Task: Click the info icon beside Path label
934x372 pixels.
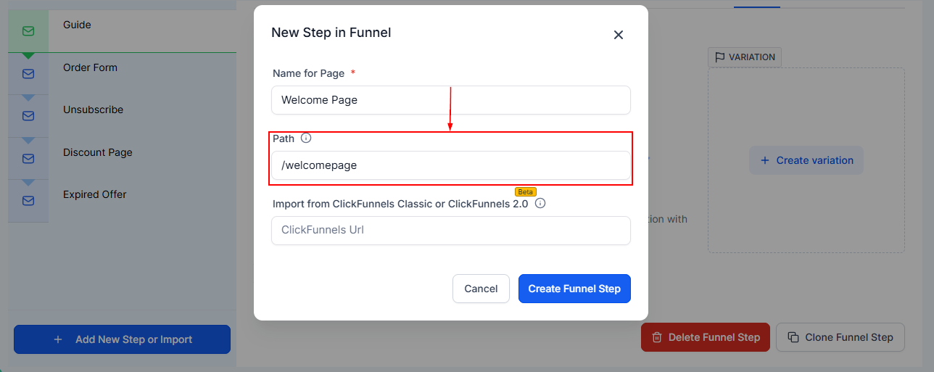Action: [x=306, y=138]
